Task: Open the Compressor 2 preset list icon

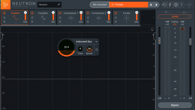Action: point(88,18)
